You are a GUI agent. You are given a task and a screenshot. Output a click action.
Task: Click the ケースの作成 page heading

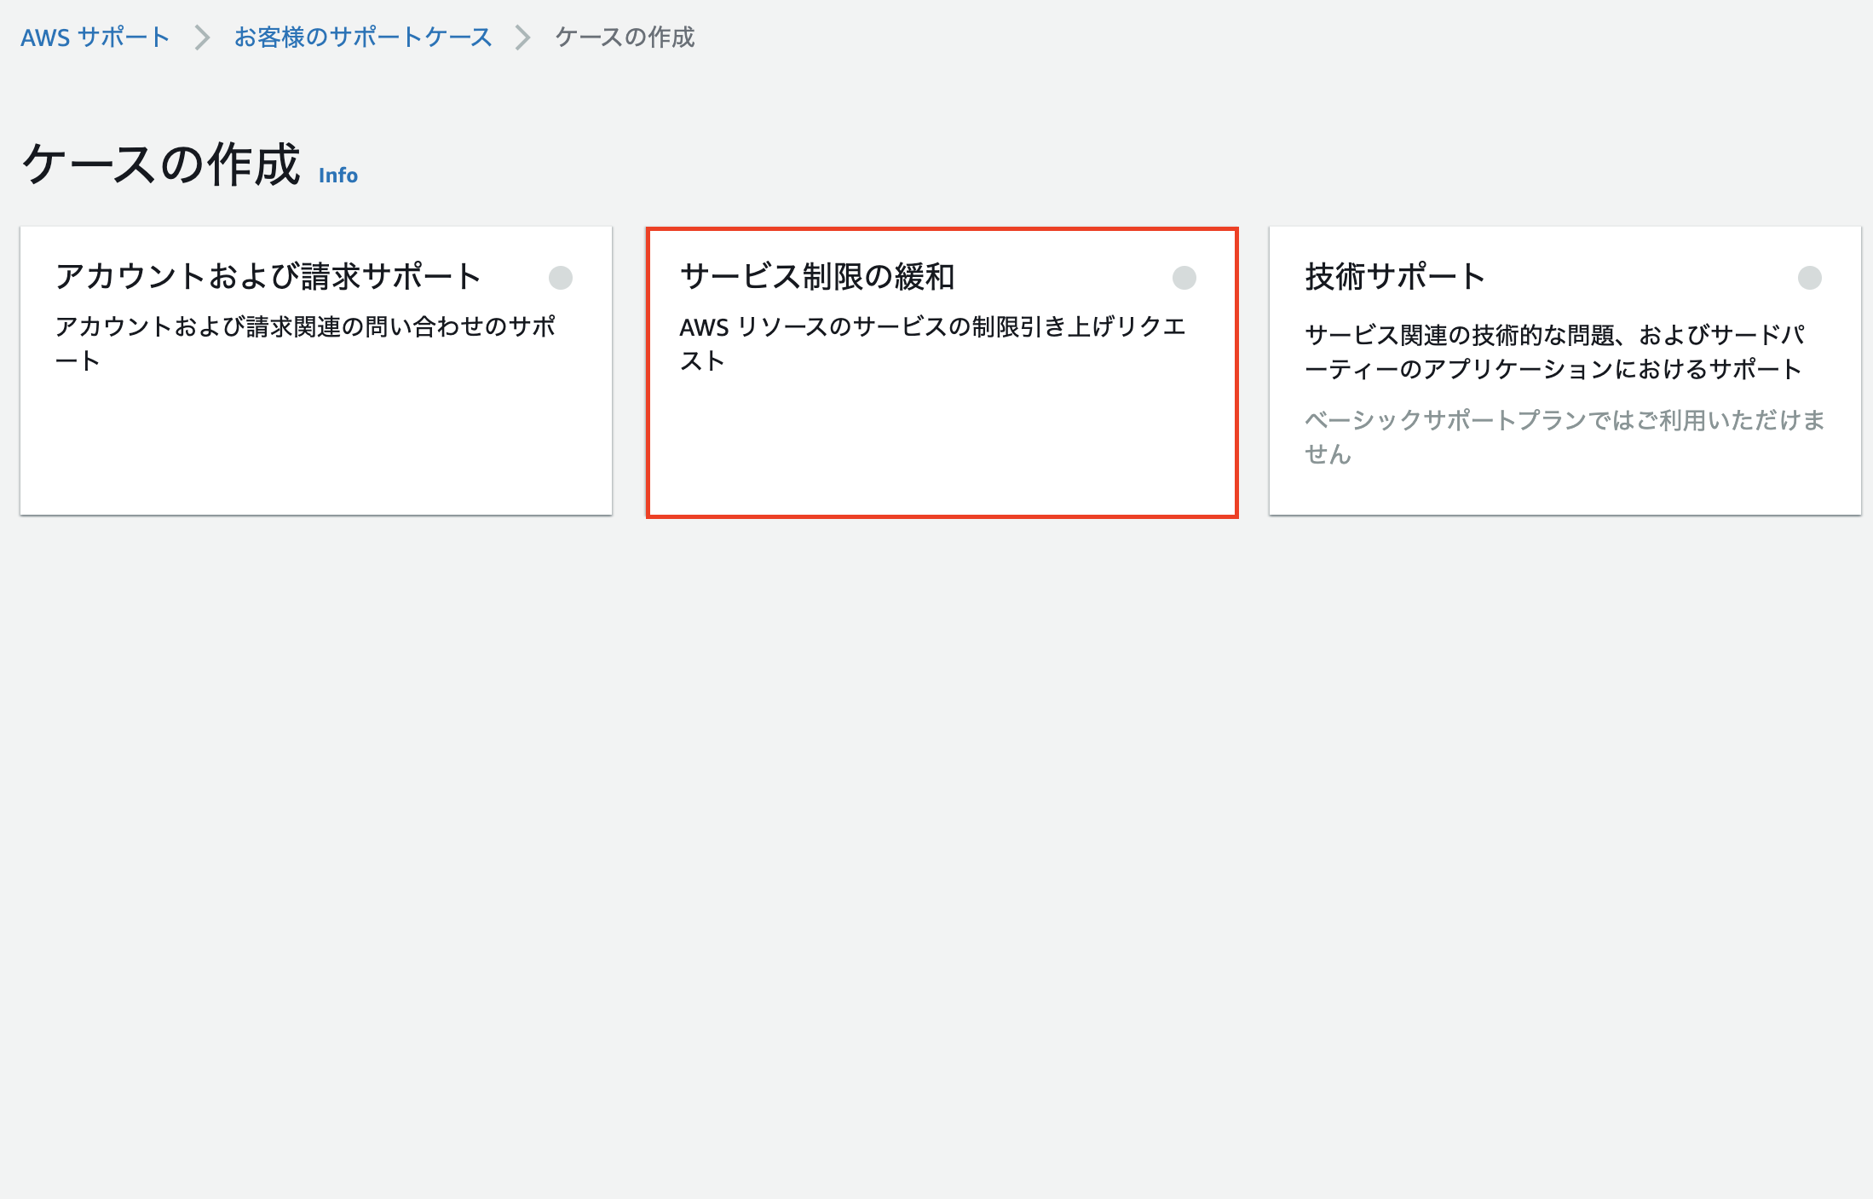(x=162, y=162)
